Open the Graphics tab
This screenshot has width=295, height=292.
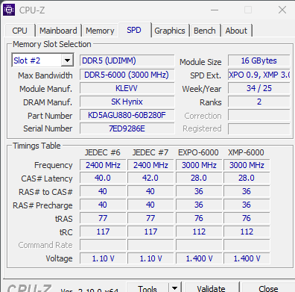[170, 31]
